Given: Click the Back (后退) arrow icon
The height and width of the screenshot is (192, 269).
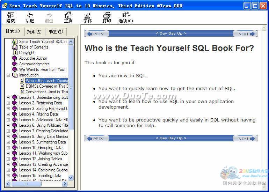Looking at the screenshot, I should click(30, 15).
